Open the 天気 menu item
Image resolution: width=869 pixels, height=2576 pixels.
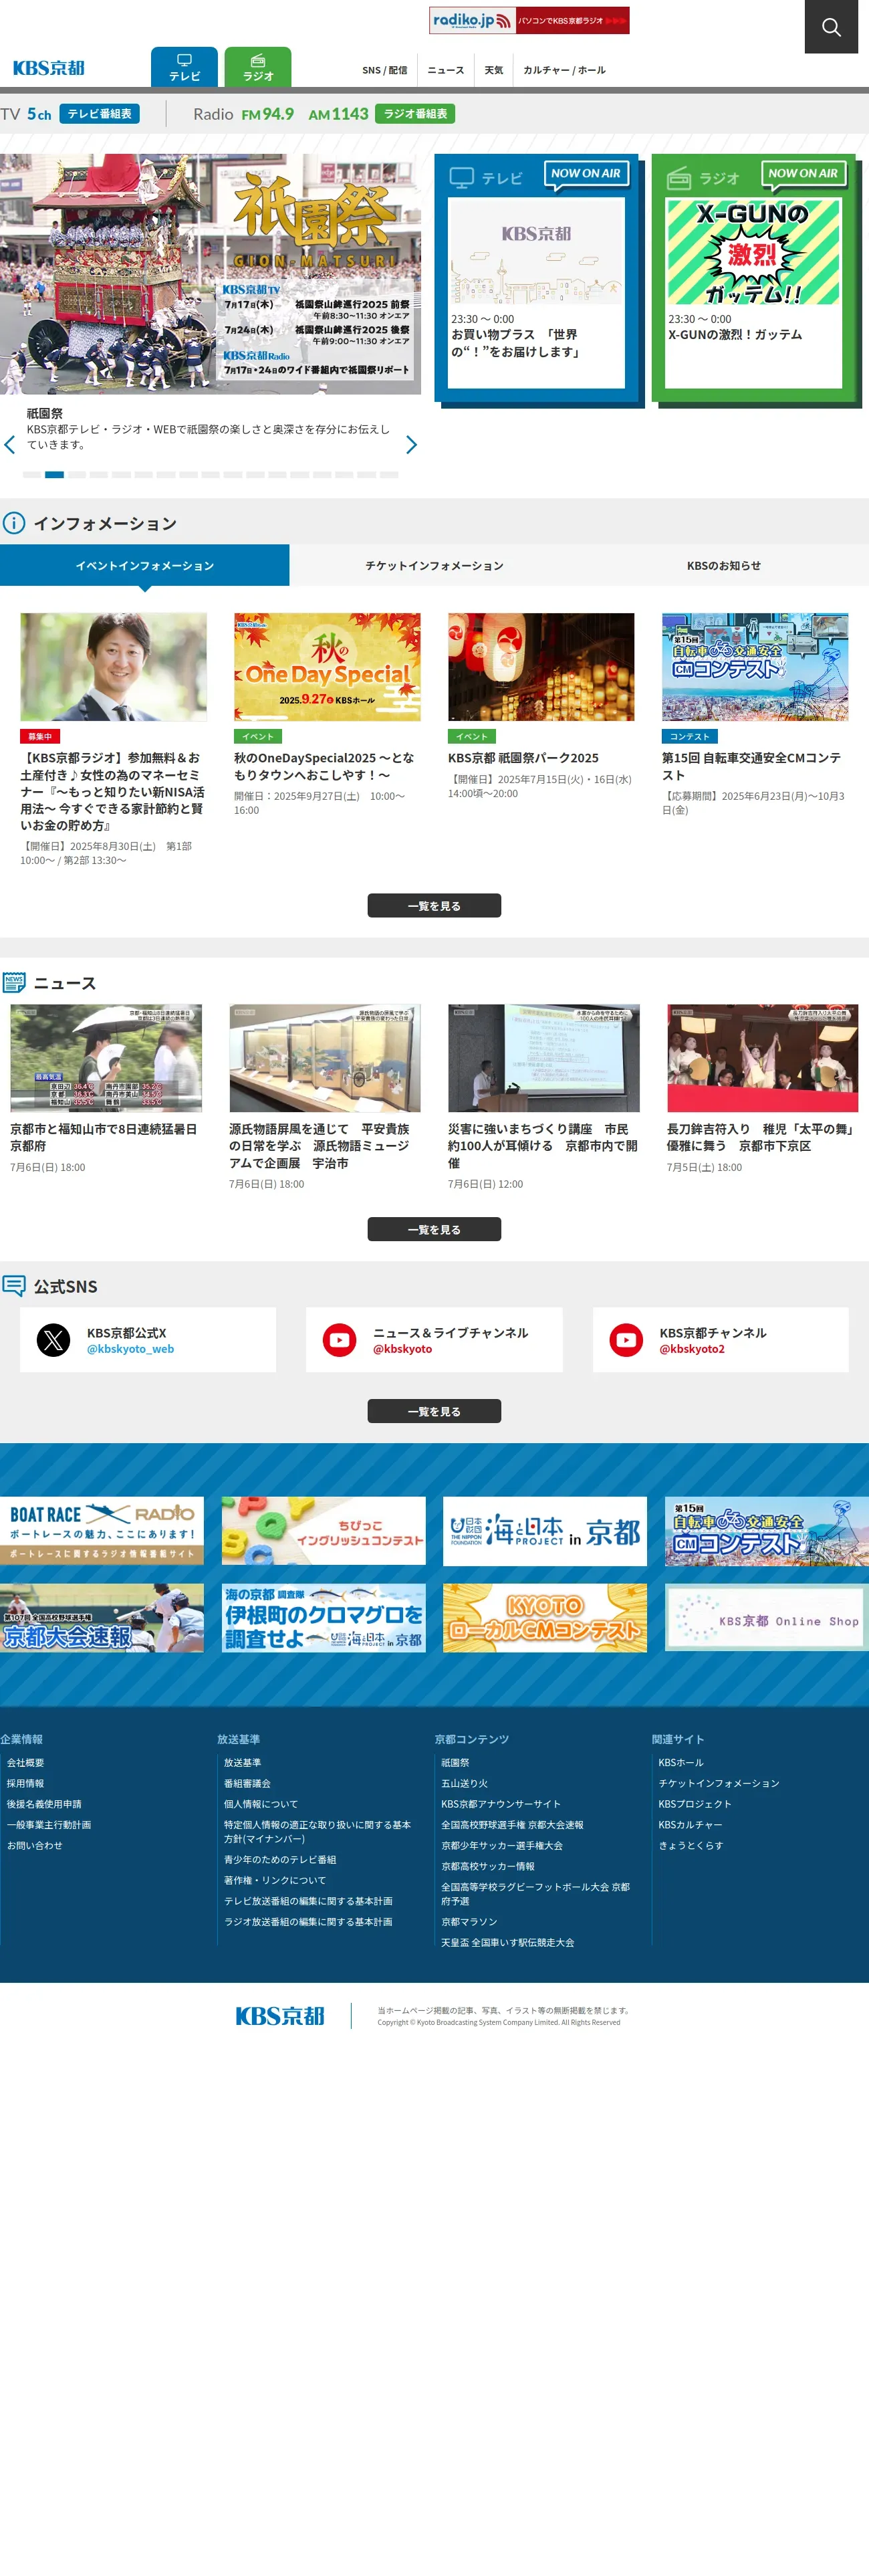pos(494,70)
